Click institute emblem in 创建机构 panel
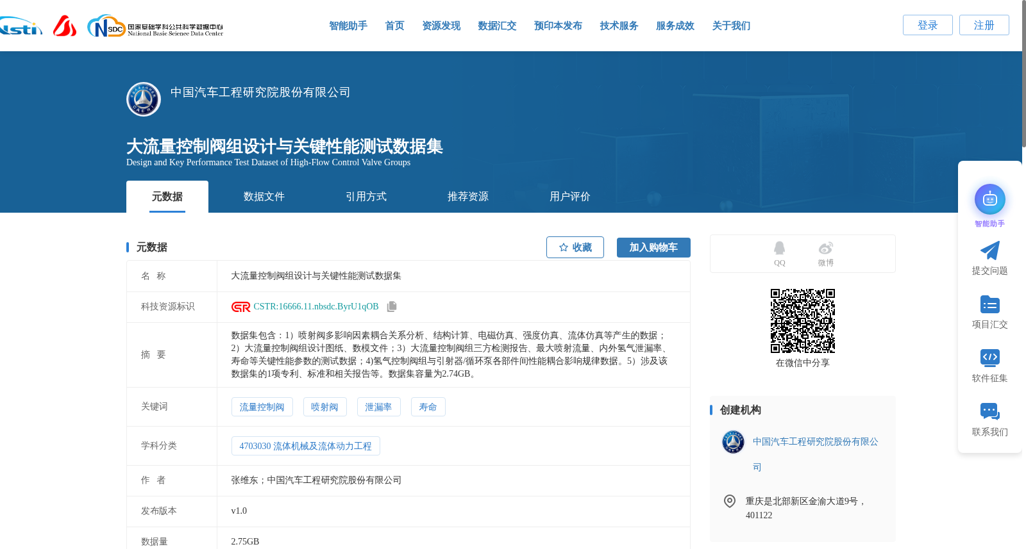This screenshot has height=549, width=1026. 734,442
